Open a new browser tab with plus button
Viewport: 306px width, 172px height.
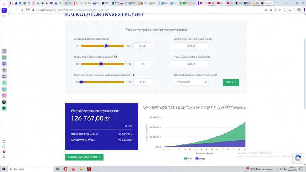click(276, 3)
